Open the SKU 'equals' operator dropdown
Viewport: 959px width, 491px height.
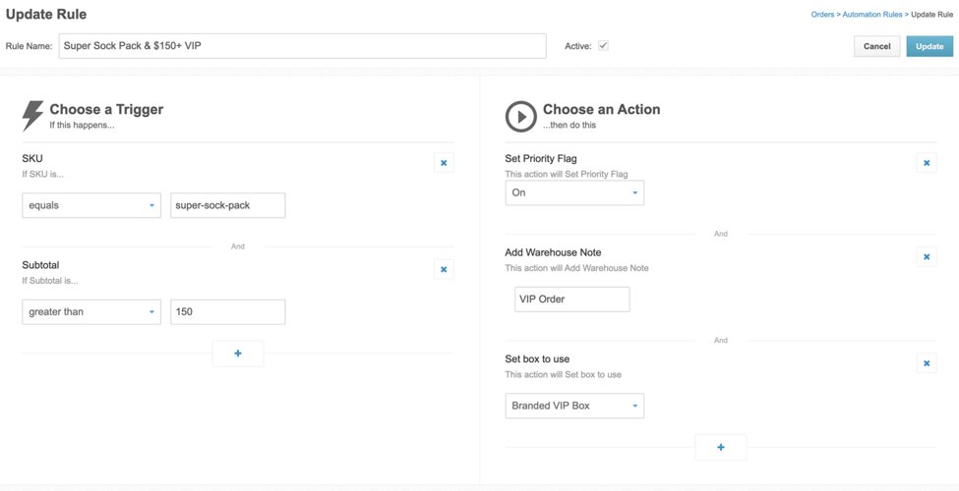[x=90, y=205]
